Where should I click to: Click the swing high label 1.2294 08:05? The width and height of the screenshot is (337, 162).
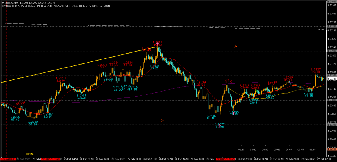[20, 103]
